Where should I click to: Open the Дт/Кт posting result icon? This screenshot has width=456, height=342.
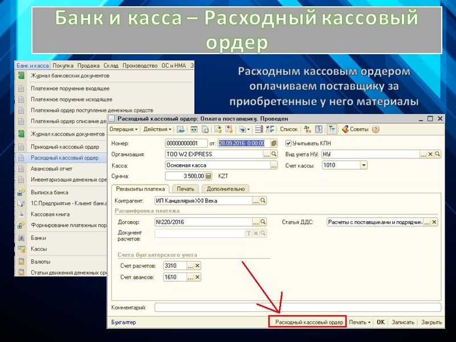point(307,129)
